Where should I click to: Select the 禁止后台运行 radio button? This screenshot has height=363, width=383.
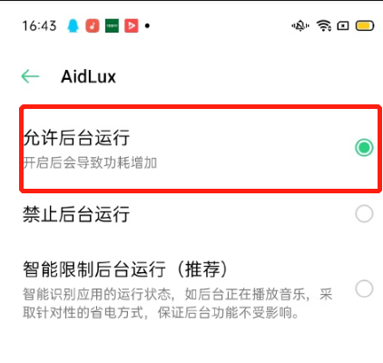click(364, 214)
